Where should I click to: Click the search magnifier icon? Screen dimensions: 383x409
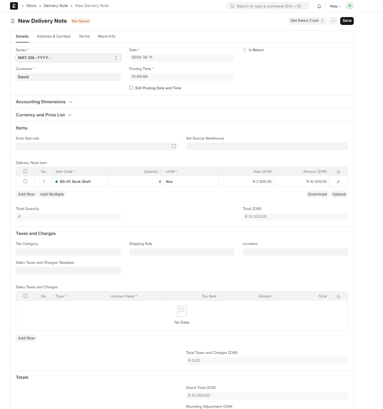coord(232,6)
